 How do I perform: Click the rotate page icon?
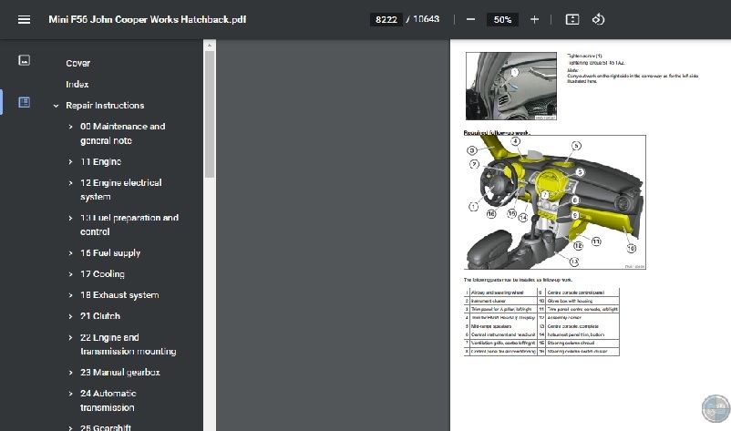coord(598,19)
